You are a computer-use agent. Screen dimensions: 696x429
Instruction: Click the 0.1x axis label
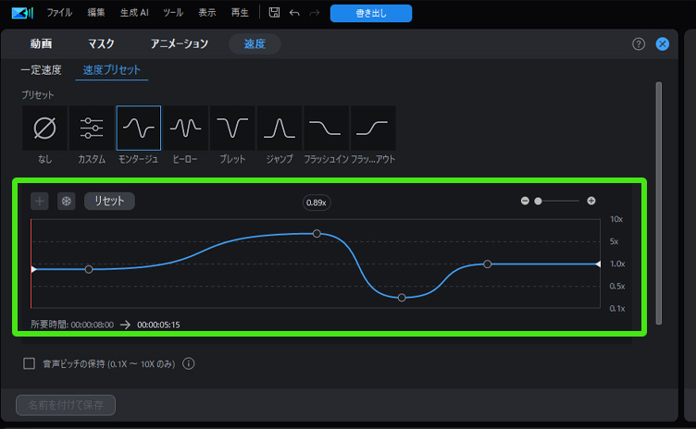[617, 308]
